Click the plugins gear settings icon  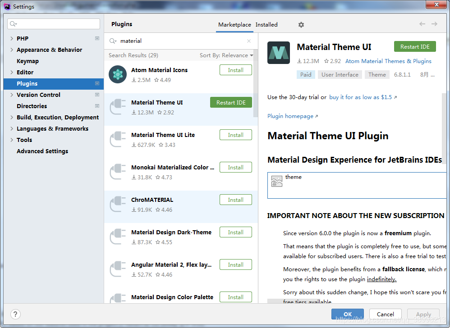click(301, 25)
